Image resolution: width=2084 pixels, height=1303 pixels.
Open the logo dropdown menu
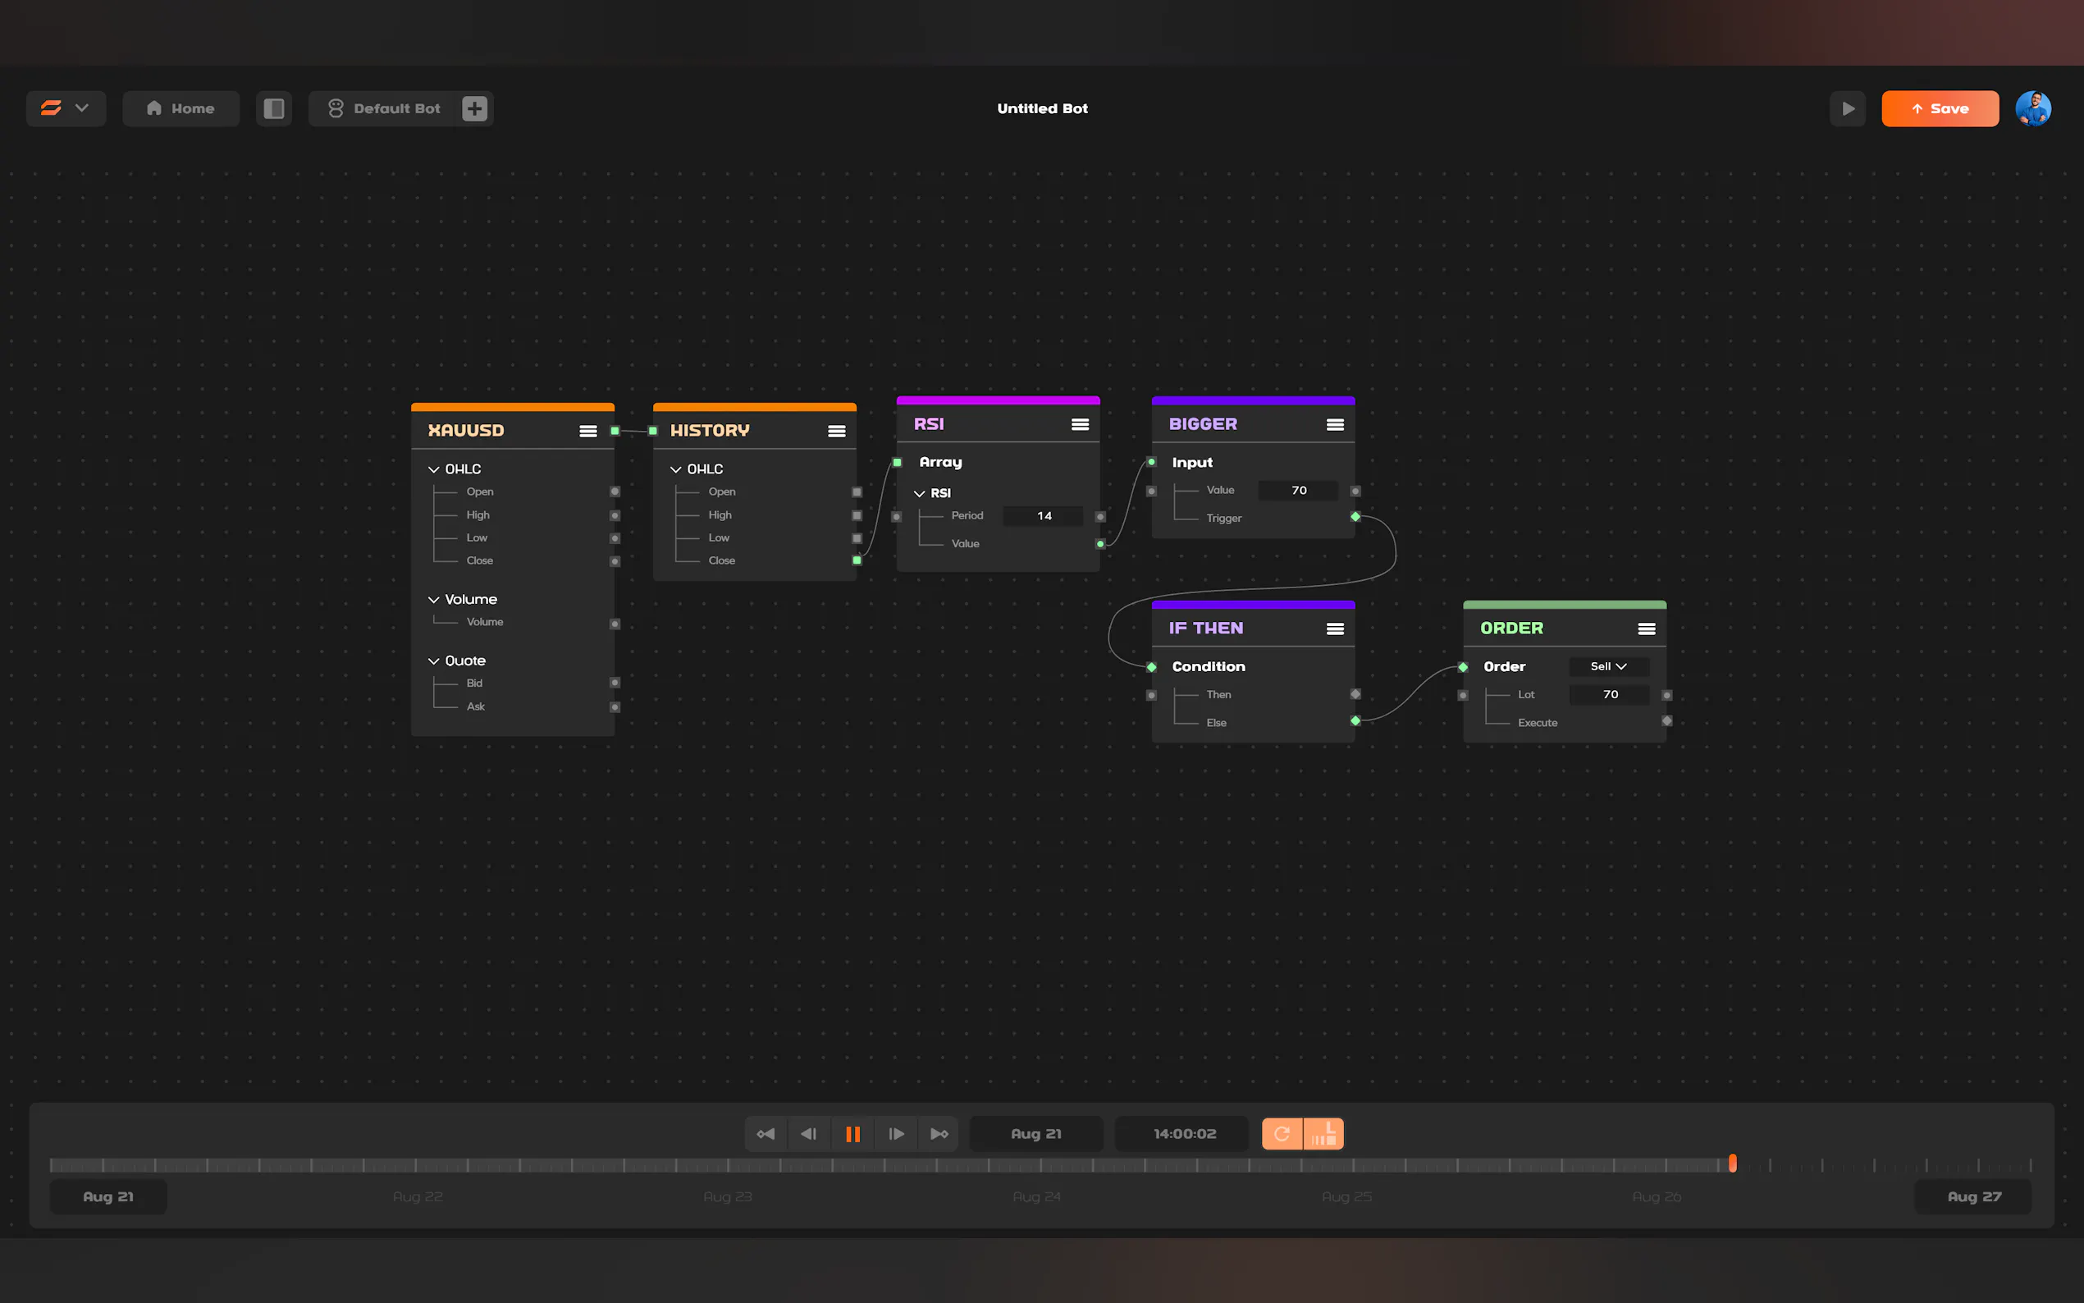(66, 108)
